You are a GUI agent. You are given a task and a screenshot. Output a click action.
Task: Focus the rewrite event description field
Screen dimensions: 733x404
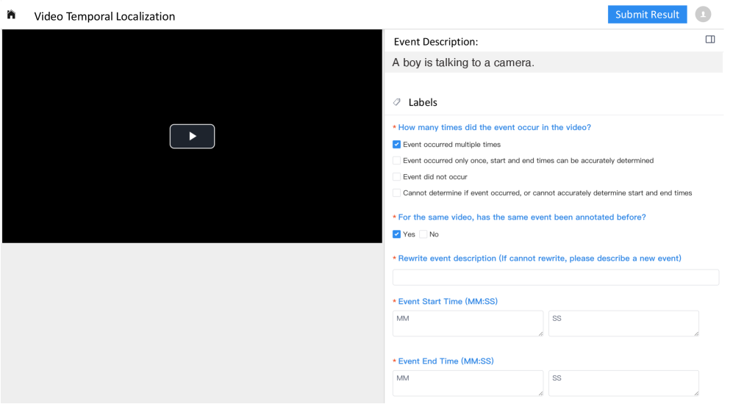tap(555, 278)
